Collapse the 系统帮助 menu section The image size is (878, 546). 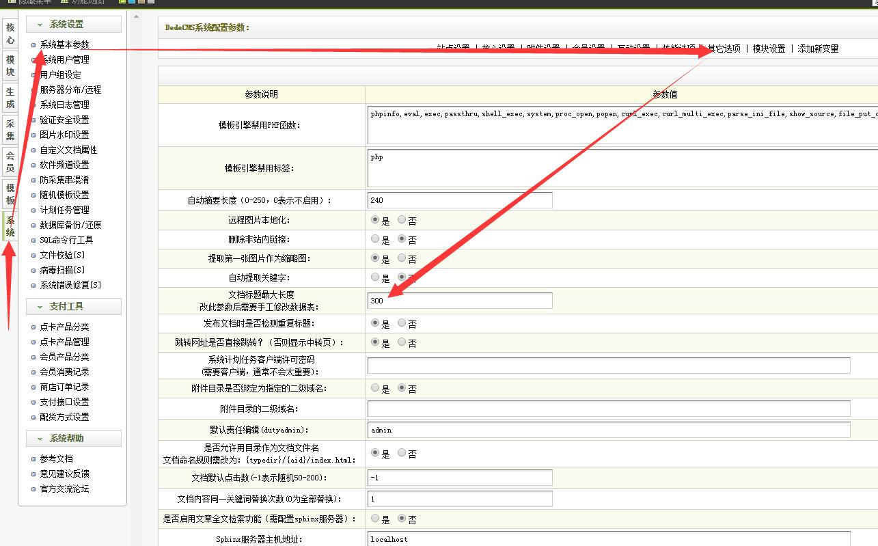[x=74, y=439]
